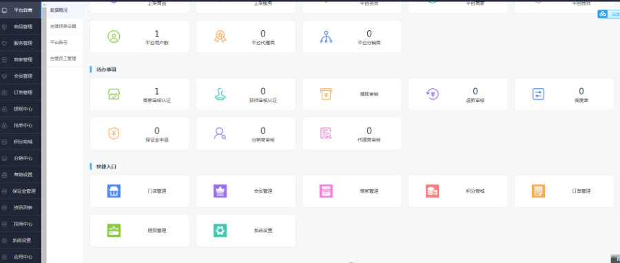620x263 pixels.
Task: Click the 保证金申退 shield yen icon
Action: point(114,133)
